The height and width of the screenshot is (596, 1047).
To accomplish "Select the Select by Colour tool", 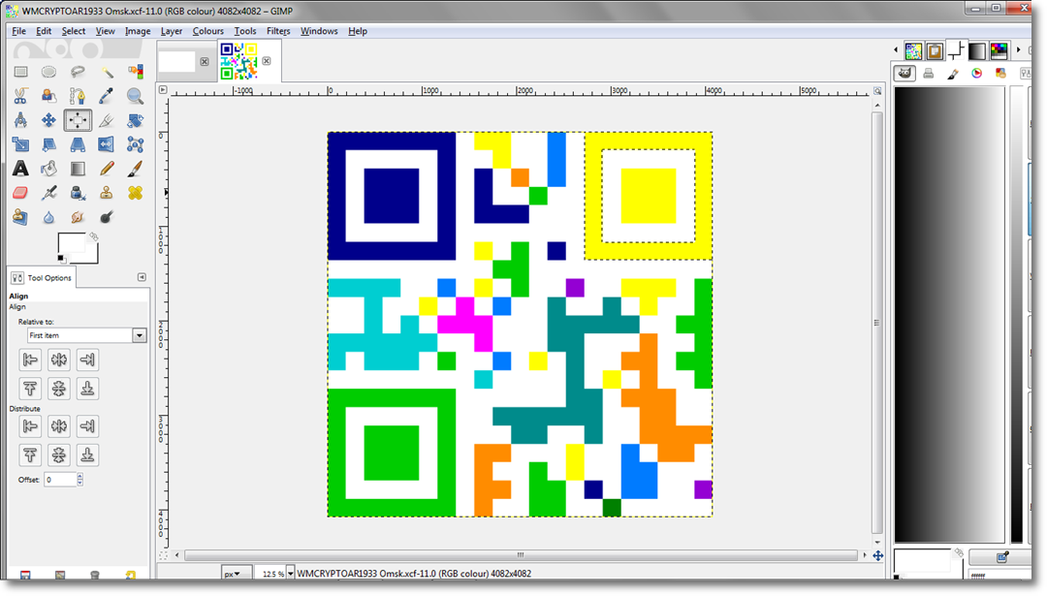I will point(135,72).
